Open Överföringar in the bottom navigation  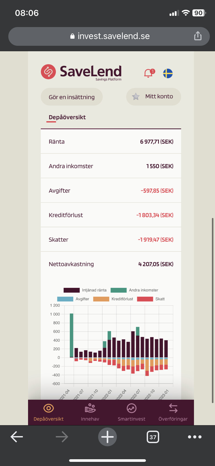(x=173, y=412)
